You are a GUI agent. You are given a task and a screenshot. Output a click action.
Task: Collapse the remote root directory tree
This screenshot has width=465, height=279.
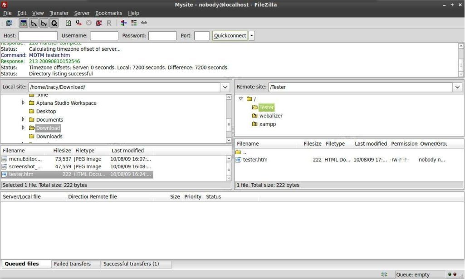pos(241,98)
